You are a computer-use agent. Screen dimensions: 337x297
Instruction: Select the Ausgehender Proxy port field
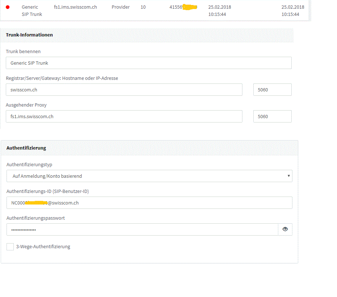tap(272, 116)
